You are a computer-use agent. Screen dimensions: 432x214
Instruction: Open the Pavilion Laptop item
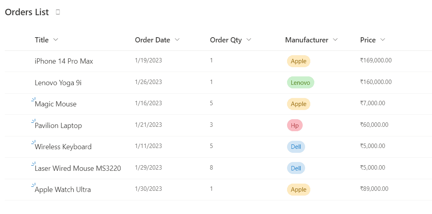[58, 126]
